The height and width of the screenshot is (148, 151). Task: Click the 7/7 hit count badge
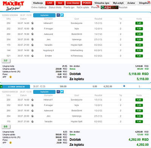coord(6,61)
